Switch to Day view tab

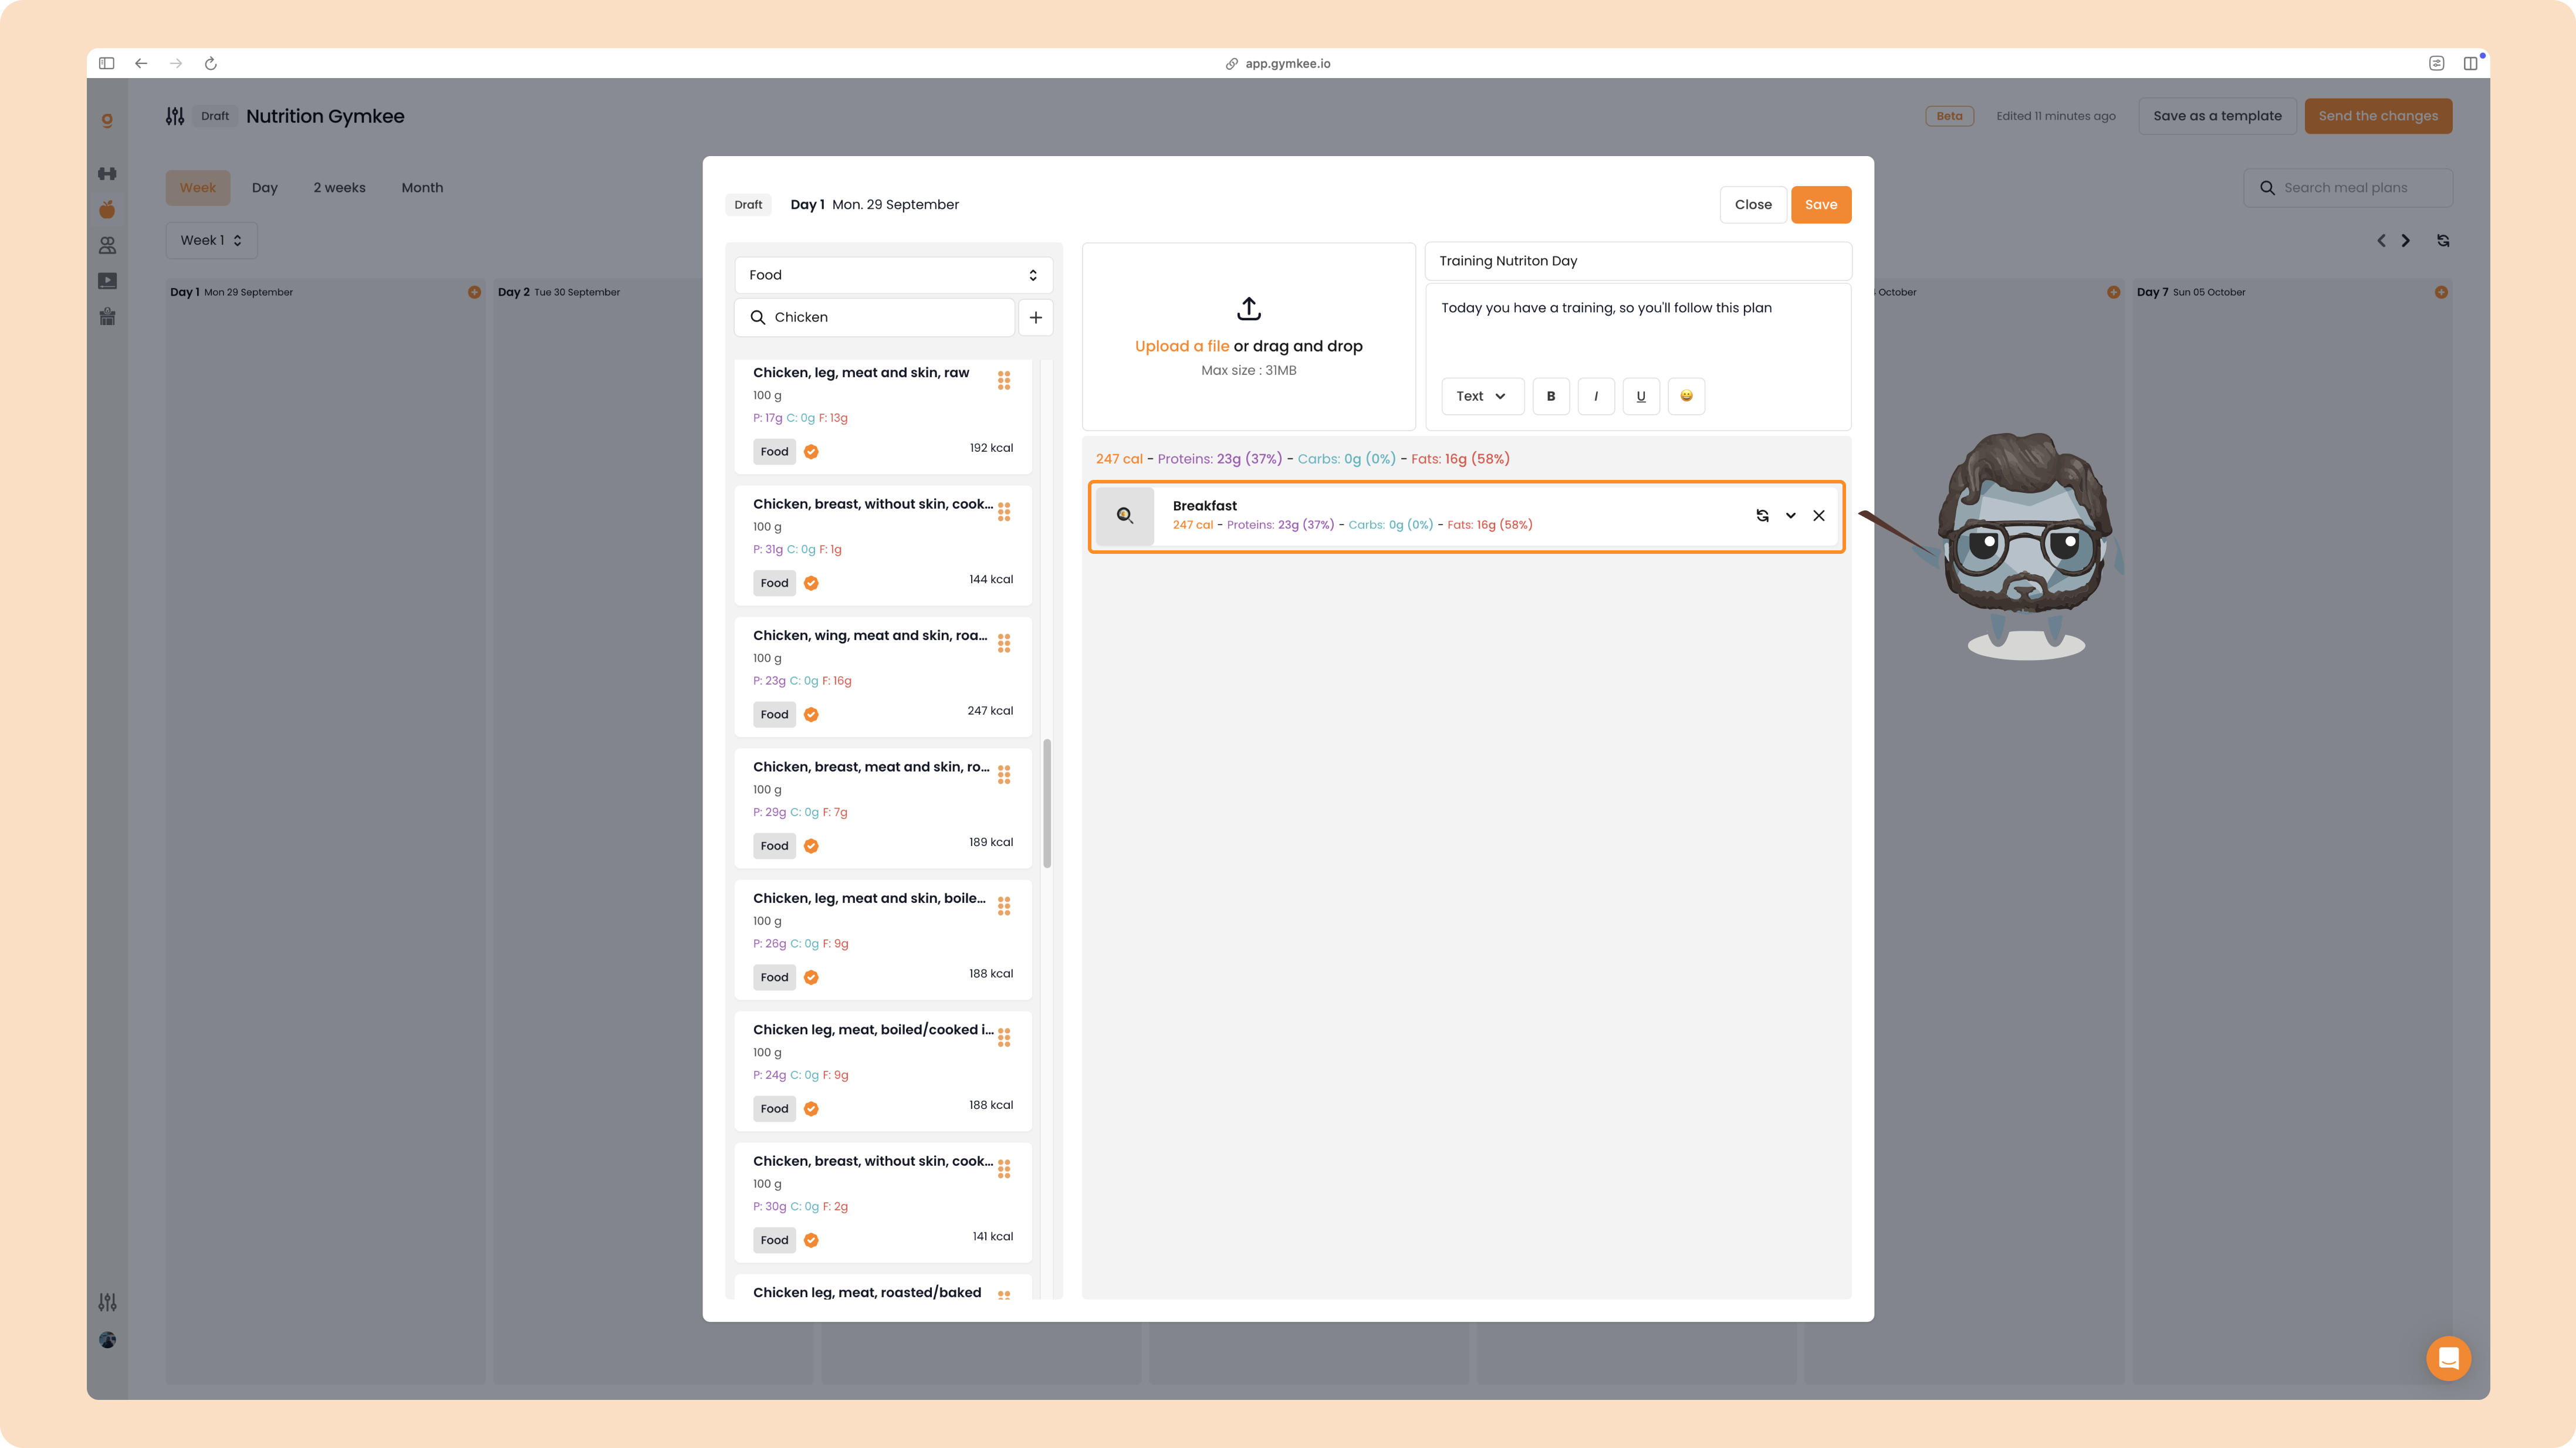coord(265,188)
